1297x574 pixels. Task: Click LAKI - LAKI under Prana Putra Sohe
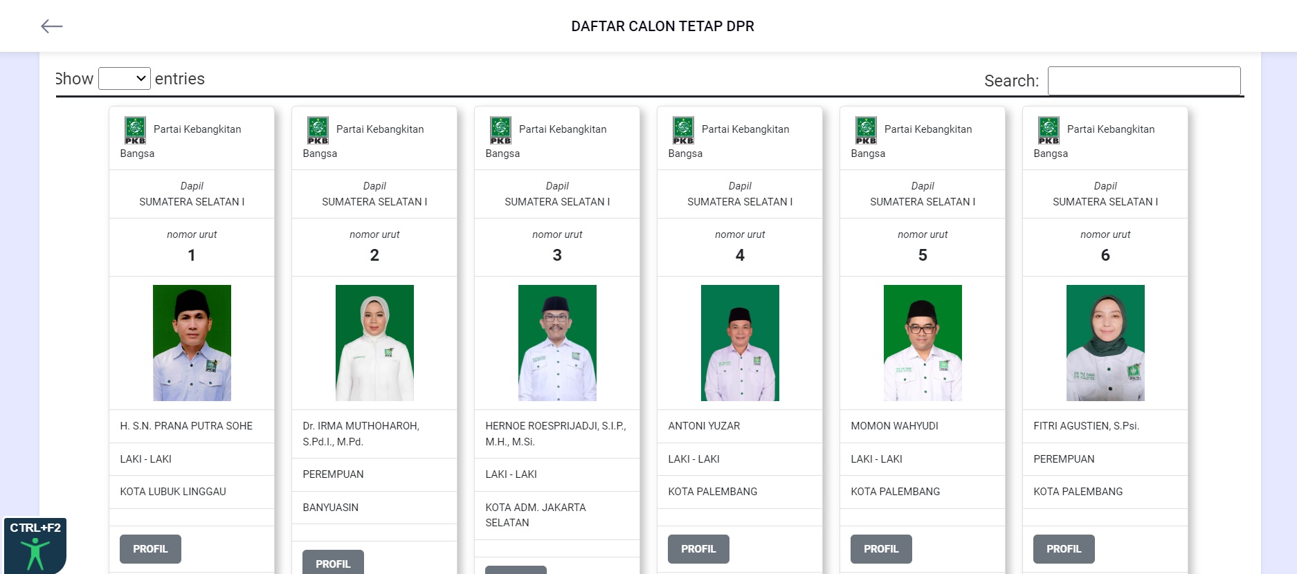coord(145,459)
